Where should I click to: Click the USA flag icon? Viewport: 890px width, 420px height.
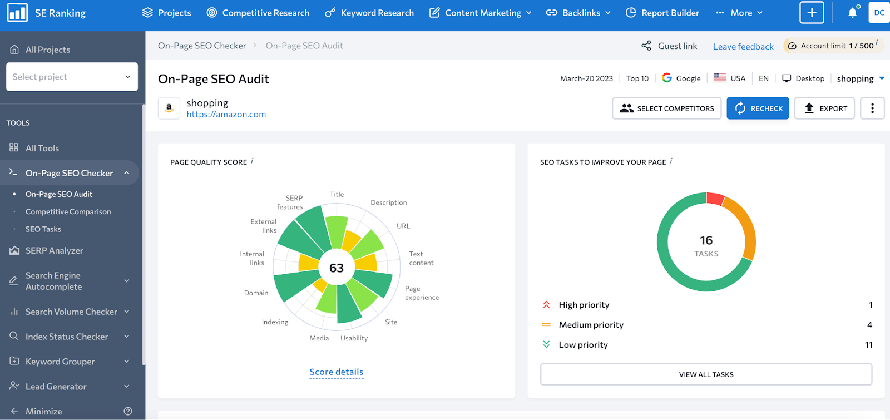(x=720, y=78)
